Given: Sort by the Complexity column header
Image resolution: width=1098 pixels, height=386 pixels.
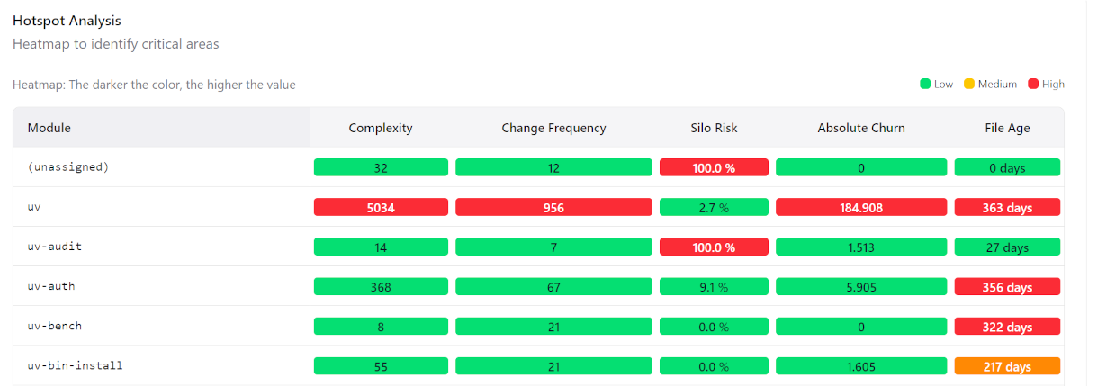Looking at the screenshot, I should click(x=381, y=128).
